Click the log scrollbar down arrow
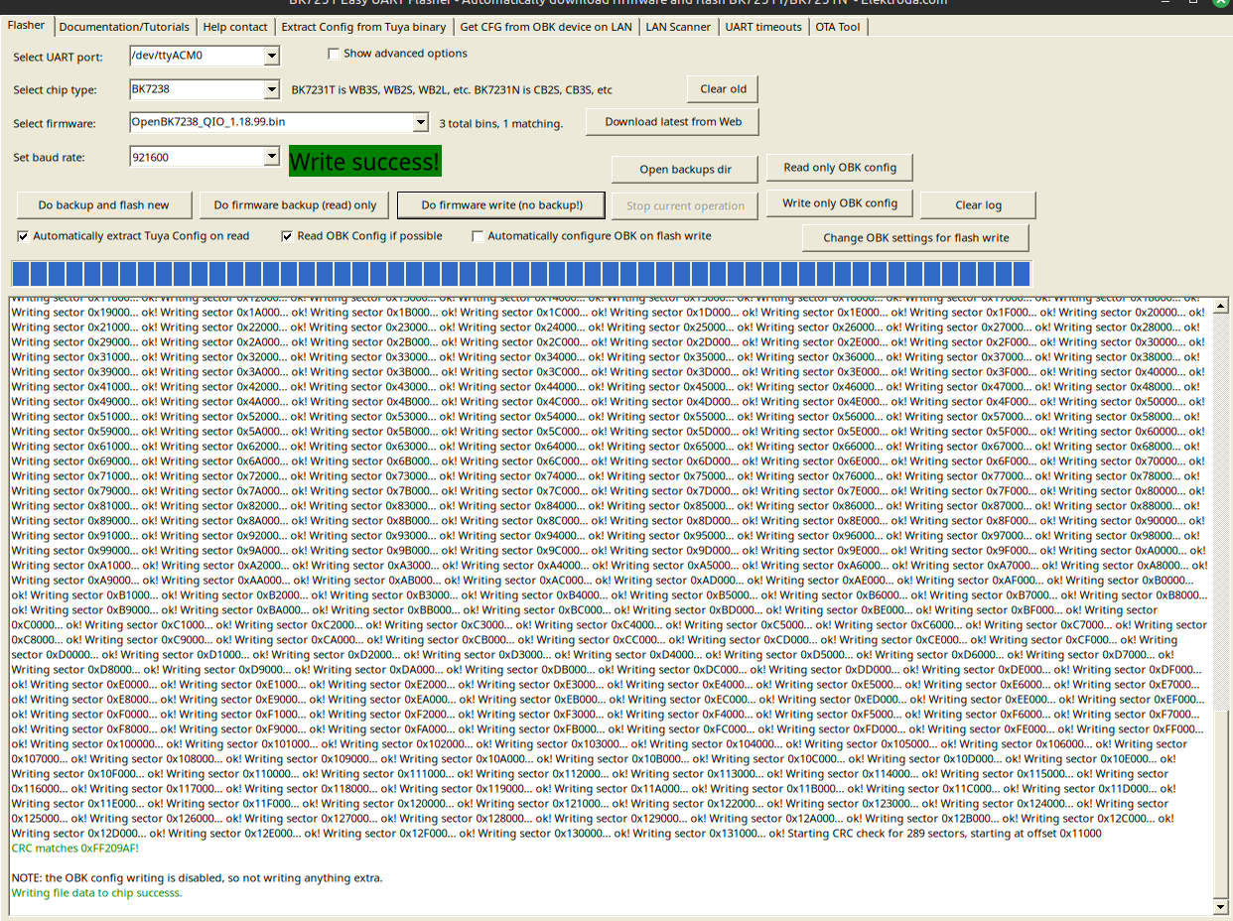The height and width of the screenshot is (921, 1233). point(1221,907)
